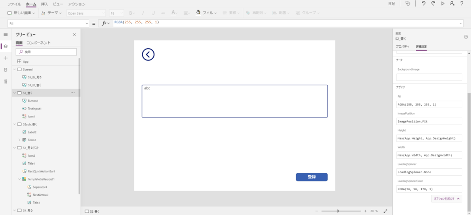471x215 pixels.
Task: Close the Tree view panel
Action: coord(75,34)
